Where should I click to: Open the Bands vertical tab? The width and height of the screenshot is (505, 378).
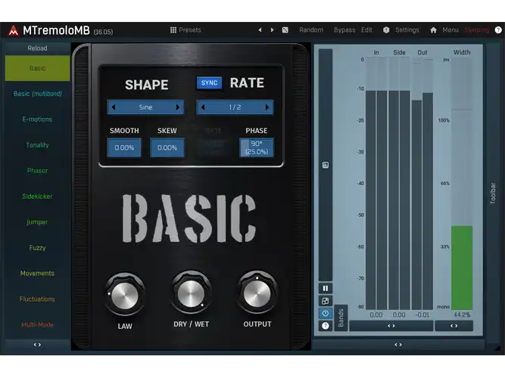click(341, 318)
